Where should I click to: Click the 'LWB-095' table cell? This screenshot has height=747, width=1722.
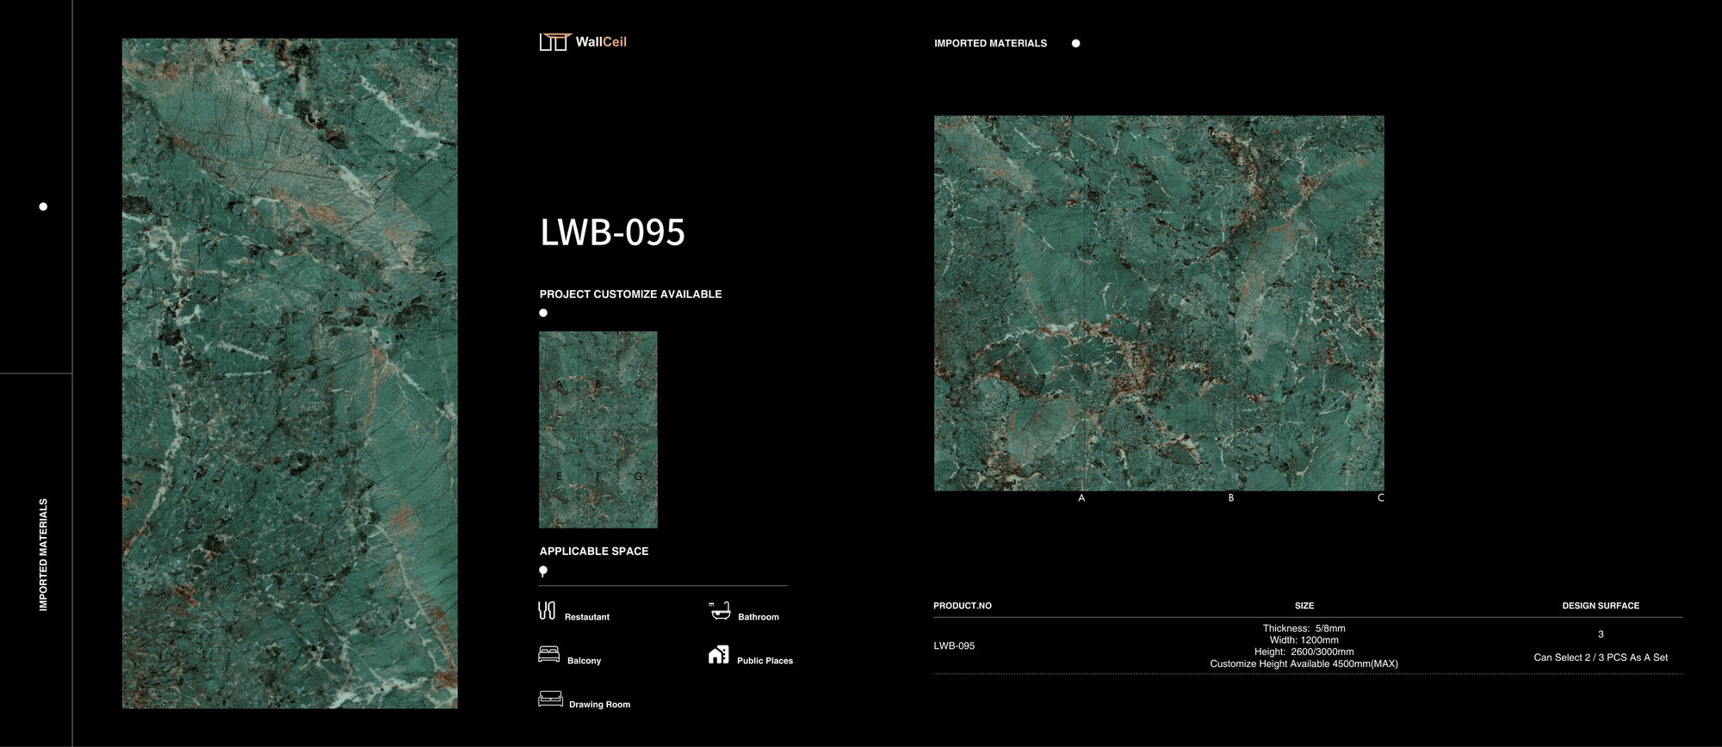click(954, 645)
